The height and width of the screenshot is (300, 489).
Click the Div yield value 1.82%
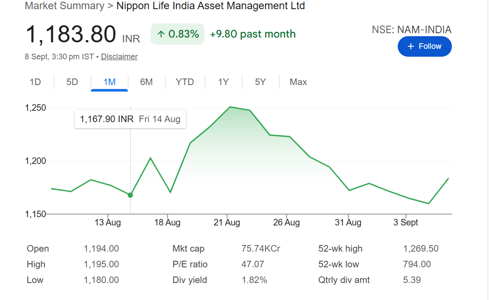pos(254,280)
